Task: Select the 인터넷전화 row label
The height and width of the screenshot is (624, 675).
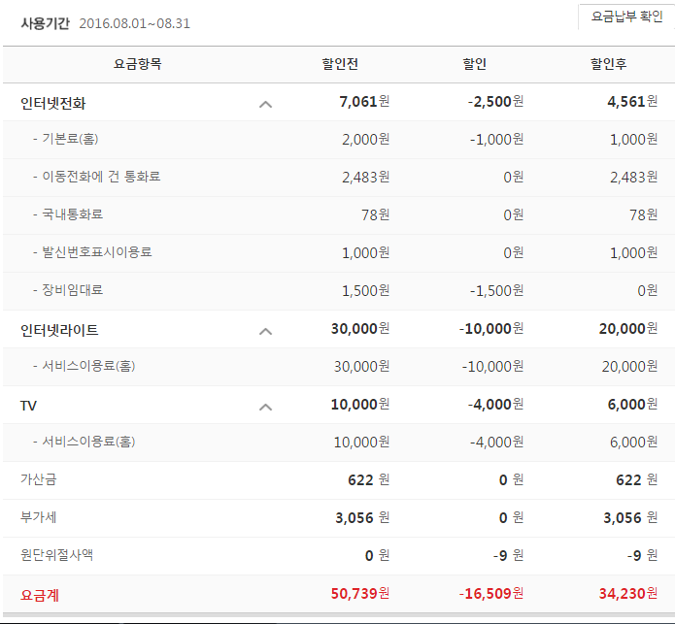Action: tap(60, 103)
